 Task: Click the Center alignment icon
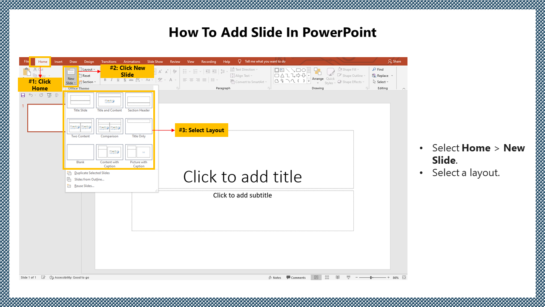pyautogui.click(x=191, y=80)
